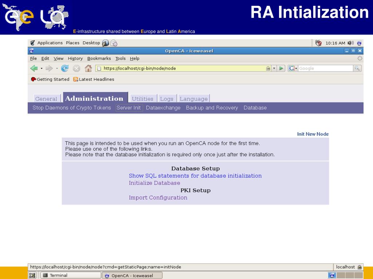Click the OpenCA - Iceweasel taskbar button

132,275
